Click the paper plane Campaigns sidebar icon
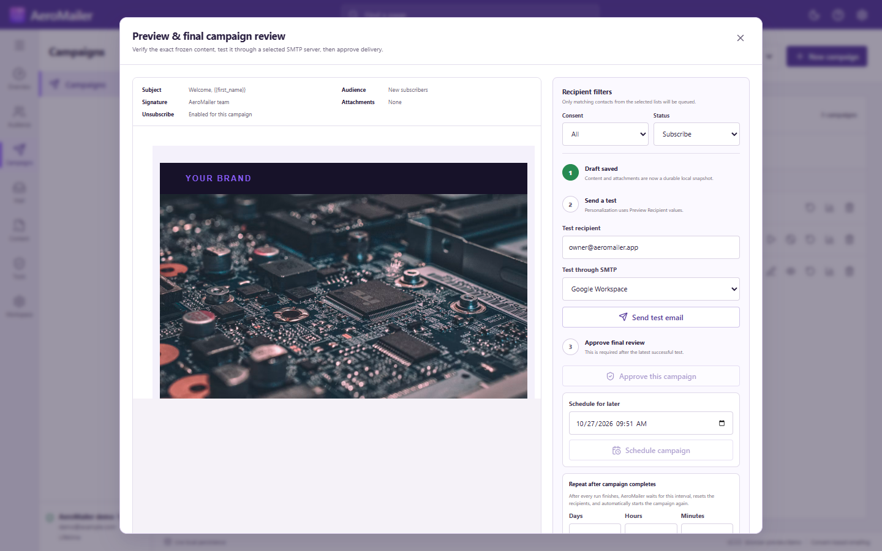Viewport: 882px width, 551px height. 20,149
